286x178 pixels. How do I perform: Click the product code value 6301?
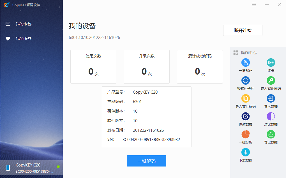(x=137, y=102)
